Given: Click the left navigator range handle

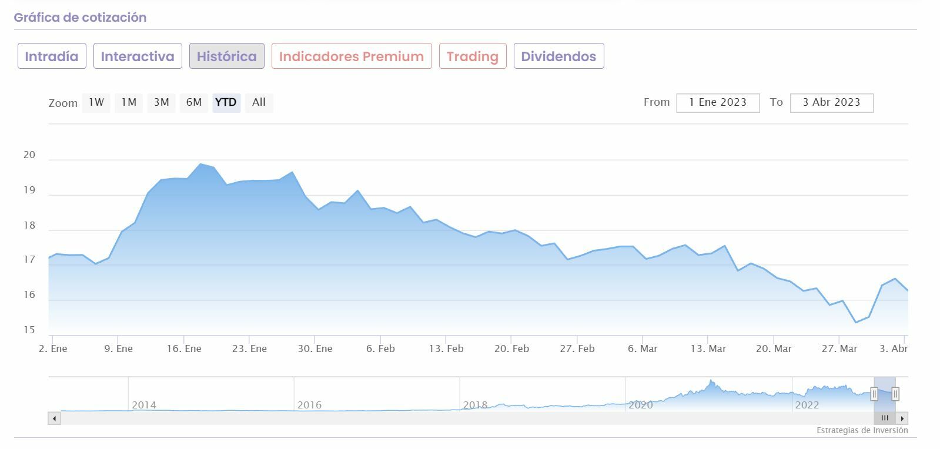Looking at the screenshot, I should [874, 394].
